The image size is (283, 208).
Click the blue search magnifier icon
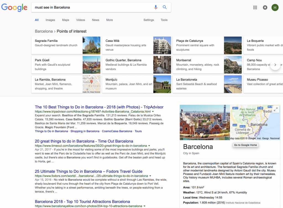coord(165,7)
